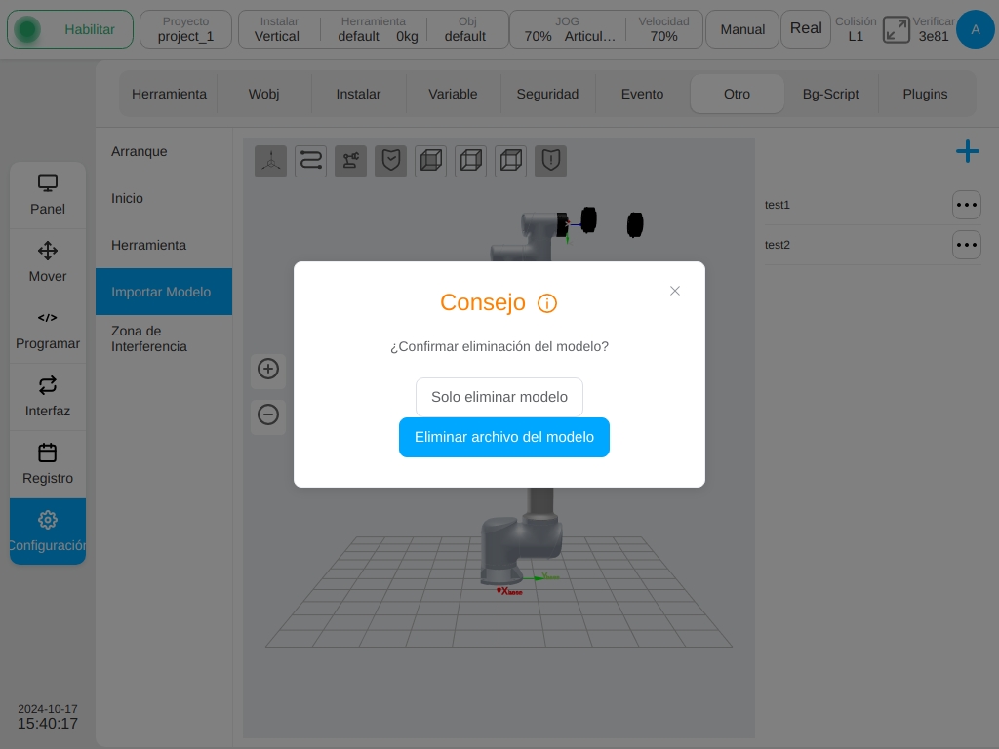Screen dimensions: 999x749
Task: Toggle the Real mode button
Action: pyautogui.click(x=805, y=29)
